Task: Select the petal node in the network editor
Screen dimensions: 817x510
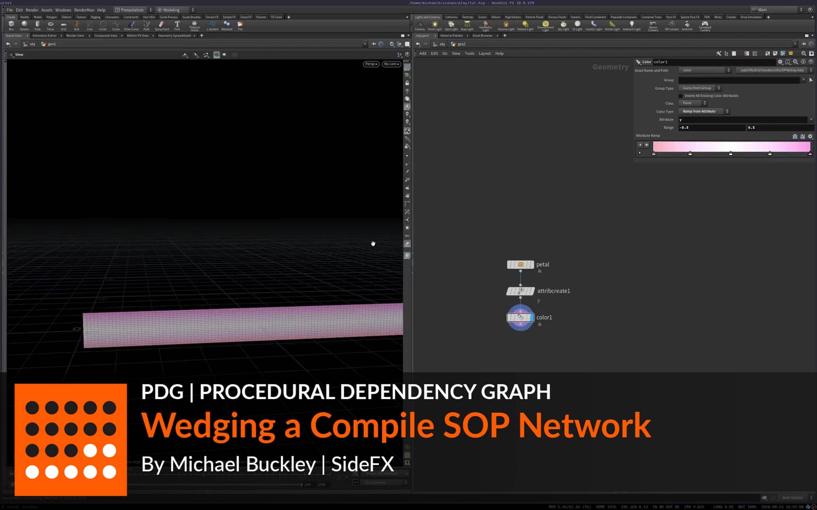Action: pos(520,264)
